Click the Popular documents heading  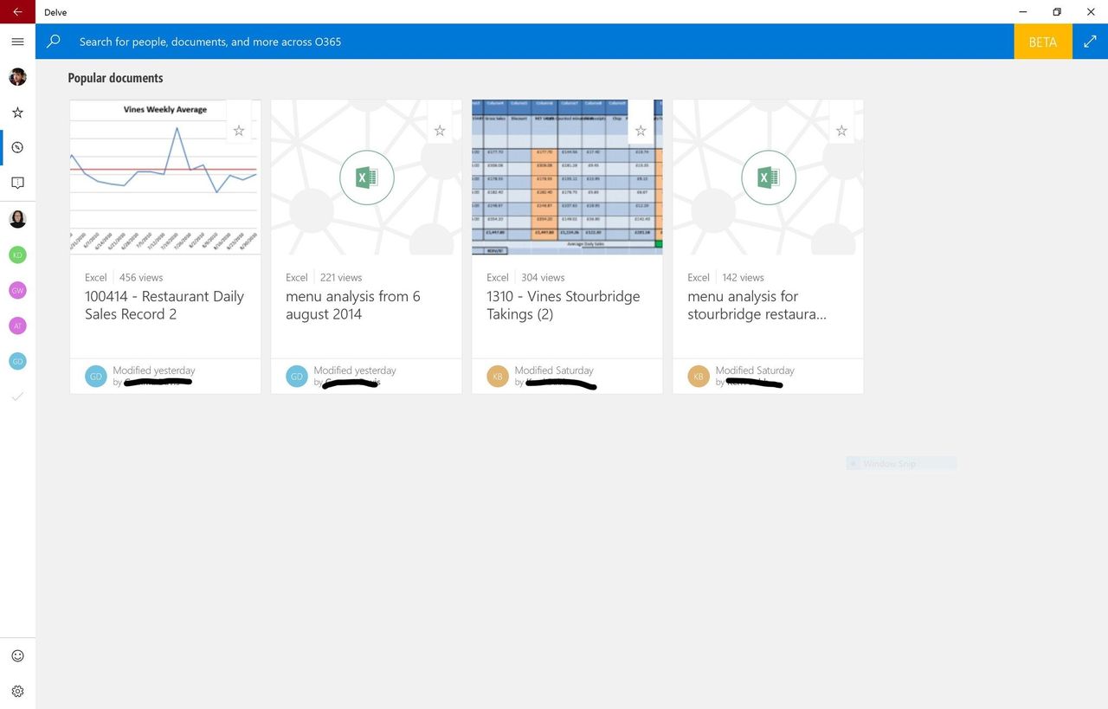coord(115,78)
